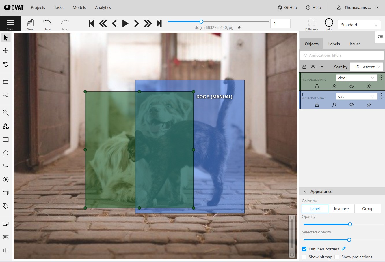
Task: Select the Draw rectangle tool
Action: tap(6, 140)
